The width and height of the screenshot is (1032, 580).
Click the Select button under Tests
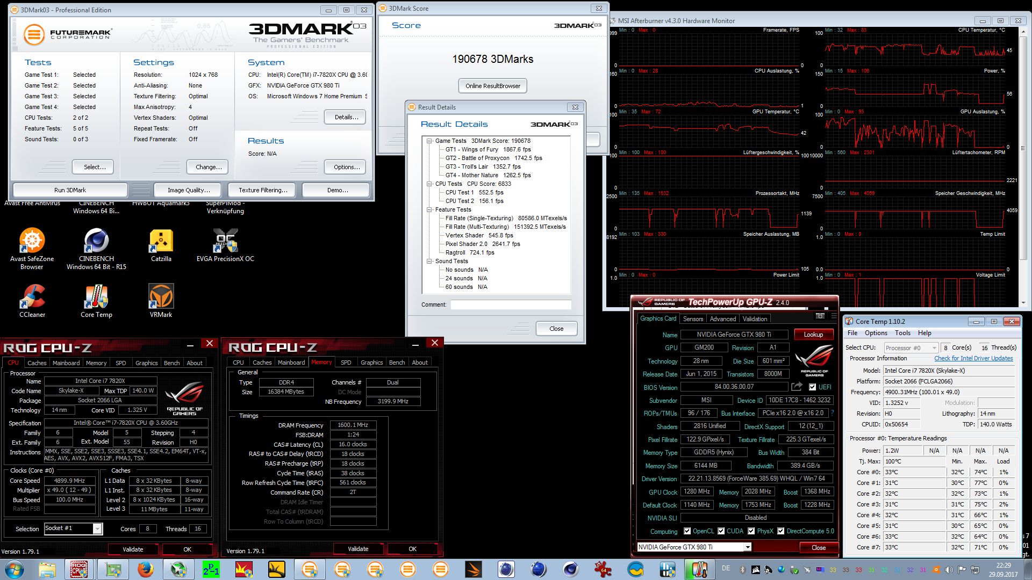(x=94, y=167)
